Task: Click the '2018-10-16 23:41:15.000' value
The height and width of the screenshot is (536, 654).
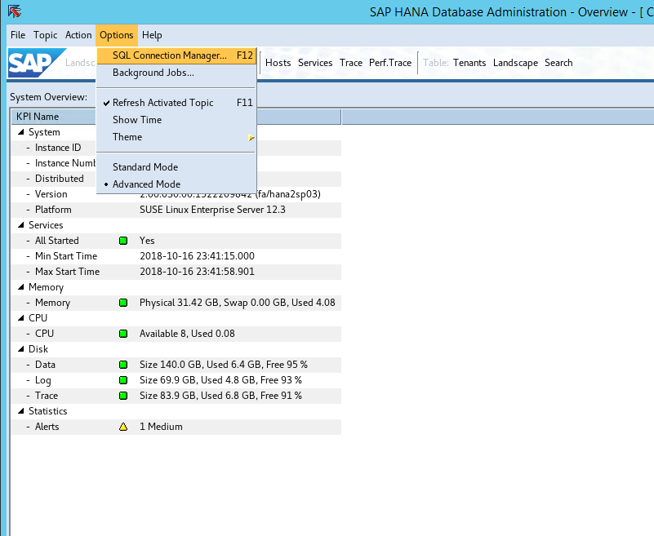Action: tap(197, 256)
